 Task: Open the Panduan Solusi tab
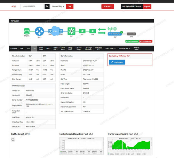click(x=136, y=48)
